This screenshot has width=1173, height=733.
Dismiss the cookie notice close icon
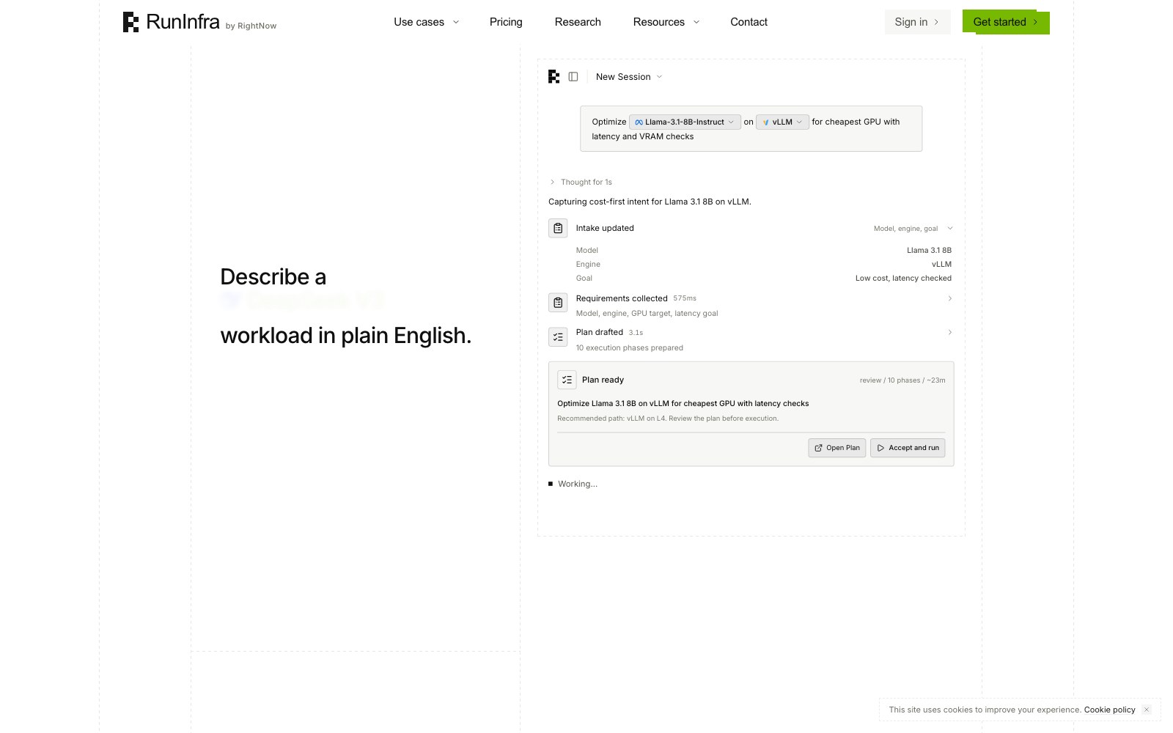1147,710
